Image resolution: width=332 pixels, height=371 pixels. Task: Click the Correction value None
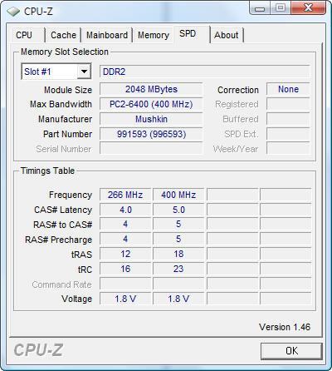(288, 89)
